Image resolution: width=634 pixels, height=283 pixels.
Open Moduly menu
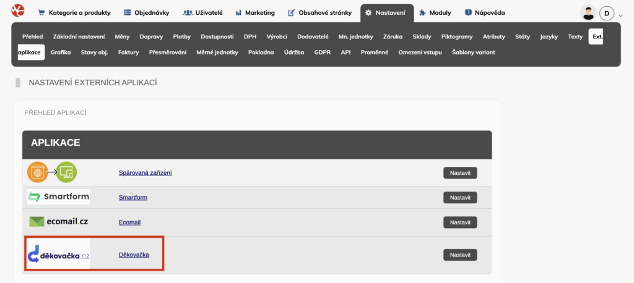[x=435, y=12]
